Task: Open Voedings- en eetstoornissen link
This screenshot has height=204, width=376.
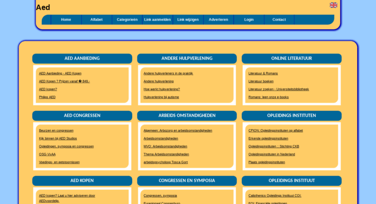Action: (x=59, y=162)
